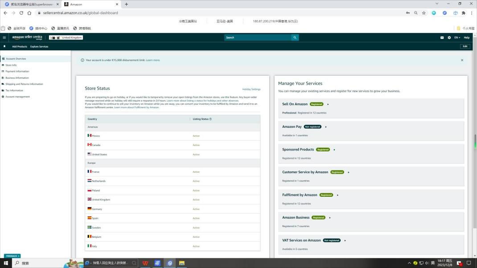Expand the Fulfilment by Amazon service
The image size is (477, 268).
pyautogui.click(x=337, y=195)
